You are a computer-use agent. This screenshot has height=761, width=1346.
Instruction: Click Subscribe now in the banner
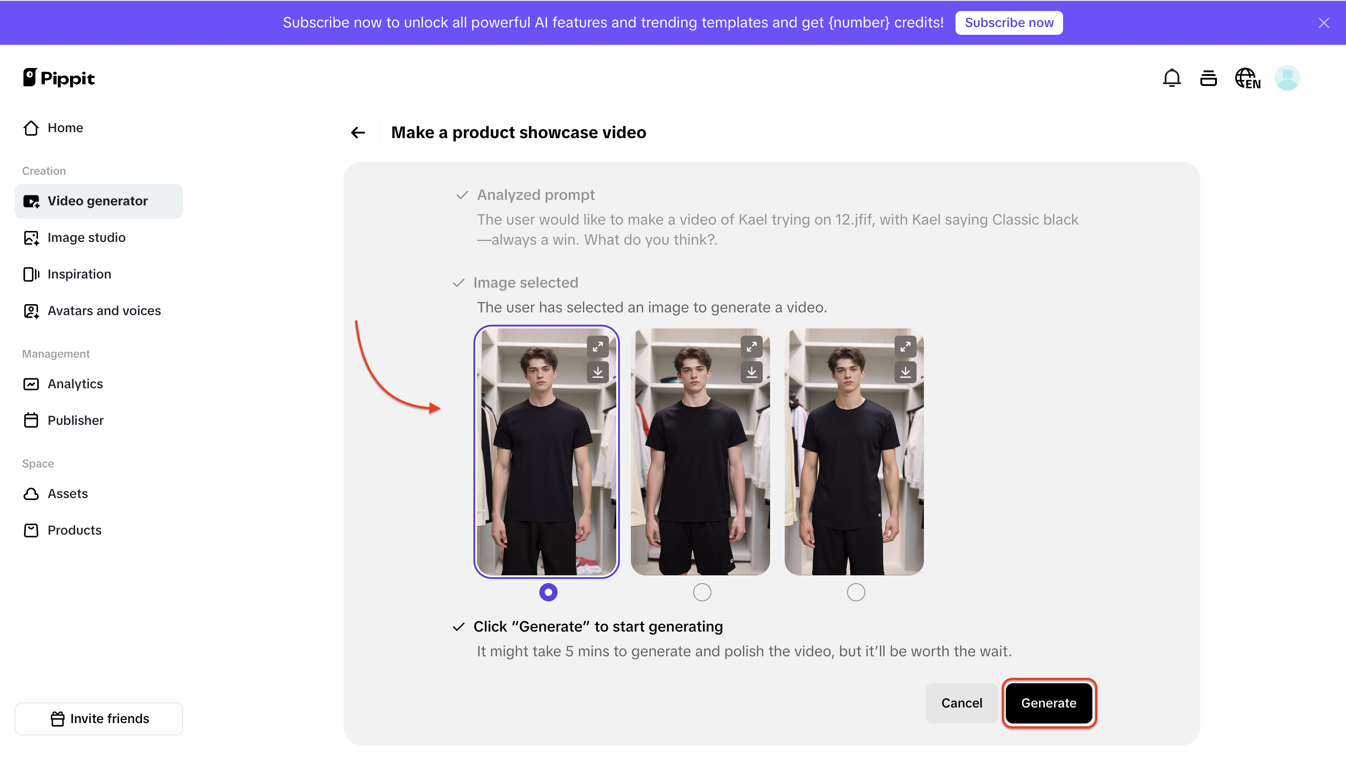(x=1009, y=23)
